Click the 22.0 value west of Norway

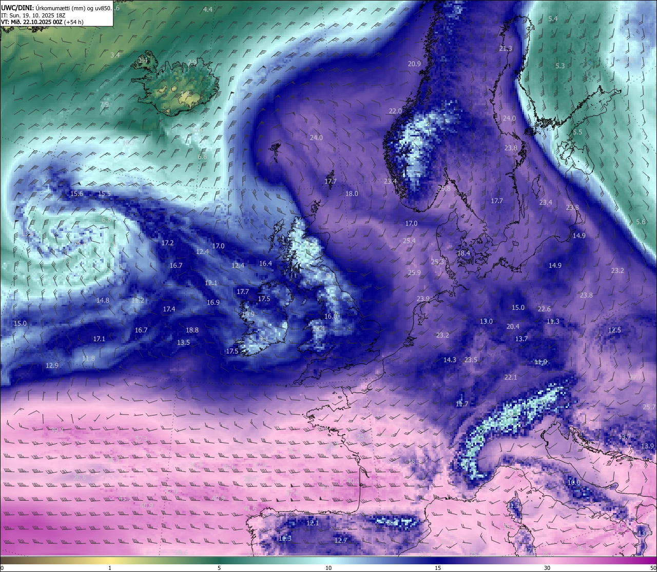click(x=395, y=111)
